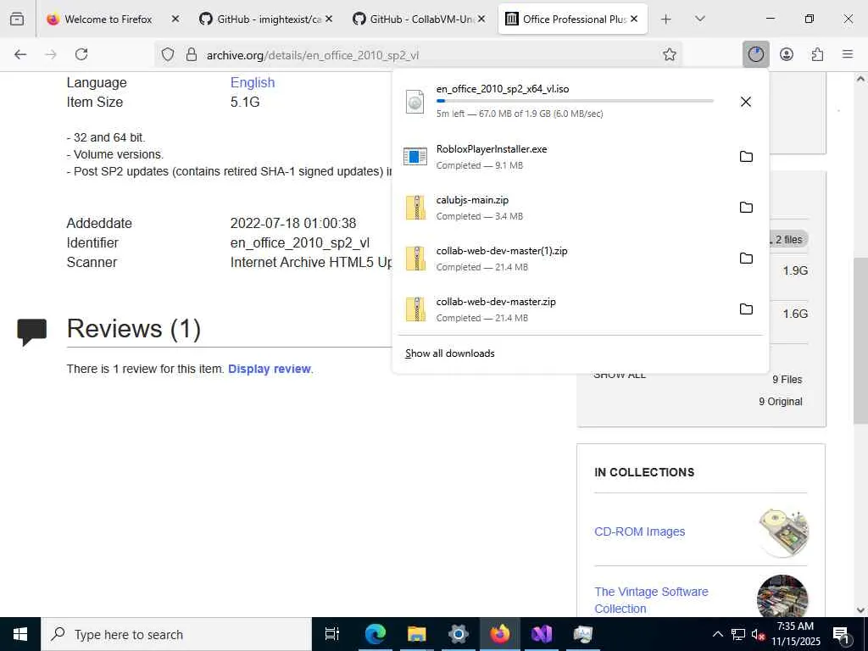Screen dimensions: 868x651
Task: Open the new tab plus button
Action: coord(666,19)
